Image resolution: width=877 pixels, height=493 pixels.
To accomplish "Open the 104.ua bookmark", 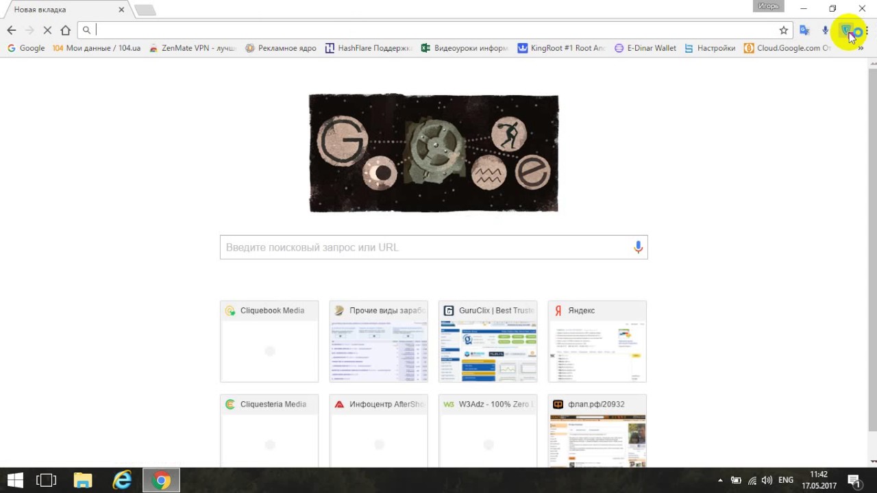I will [97, 49].
